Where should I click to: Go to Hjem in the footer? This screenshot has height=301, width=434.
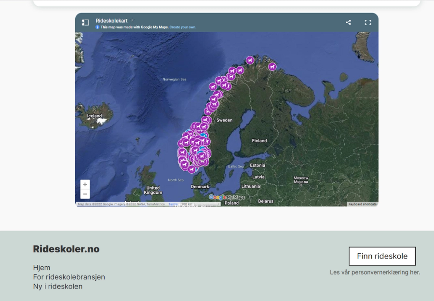coord(41,268)
